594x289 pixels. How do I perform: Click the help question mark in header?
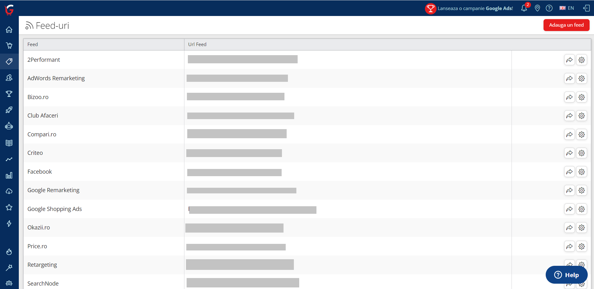549,8
